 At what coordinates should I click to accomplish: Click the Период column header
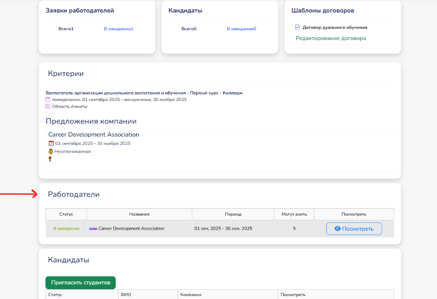click(233, 214)
